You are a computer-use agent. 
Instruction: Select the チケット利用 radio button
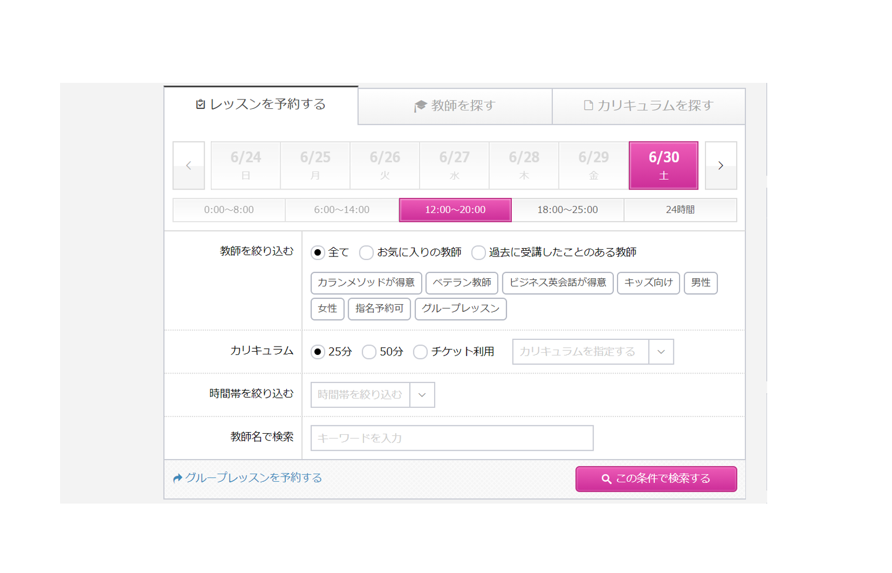[x=420, y=352]
